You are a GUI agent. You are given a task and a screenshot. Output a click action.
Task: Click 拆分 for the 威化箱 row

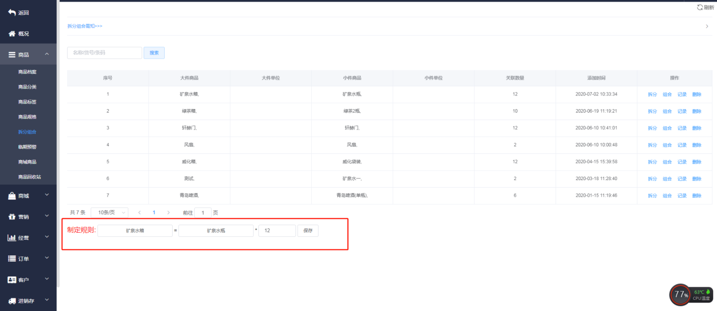(x=652, y=162)
